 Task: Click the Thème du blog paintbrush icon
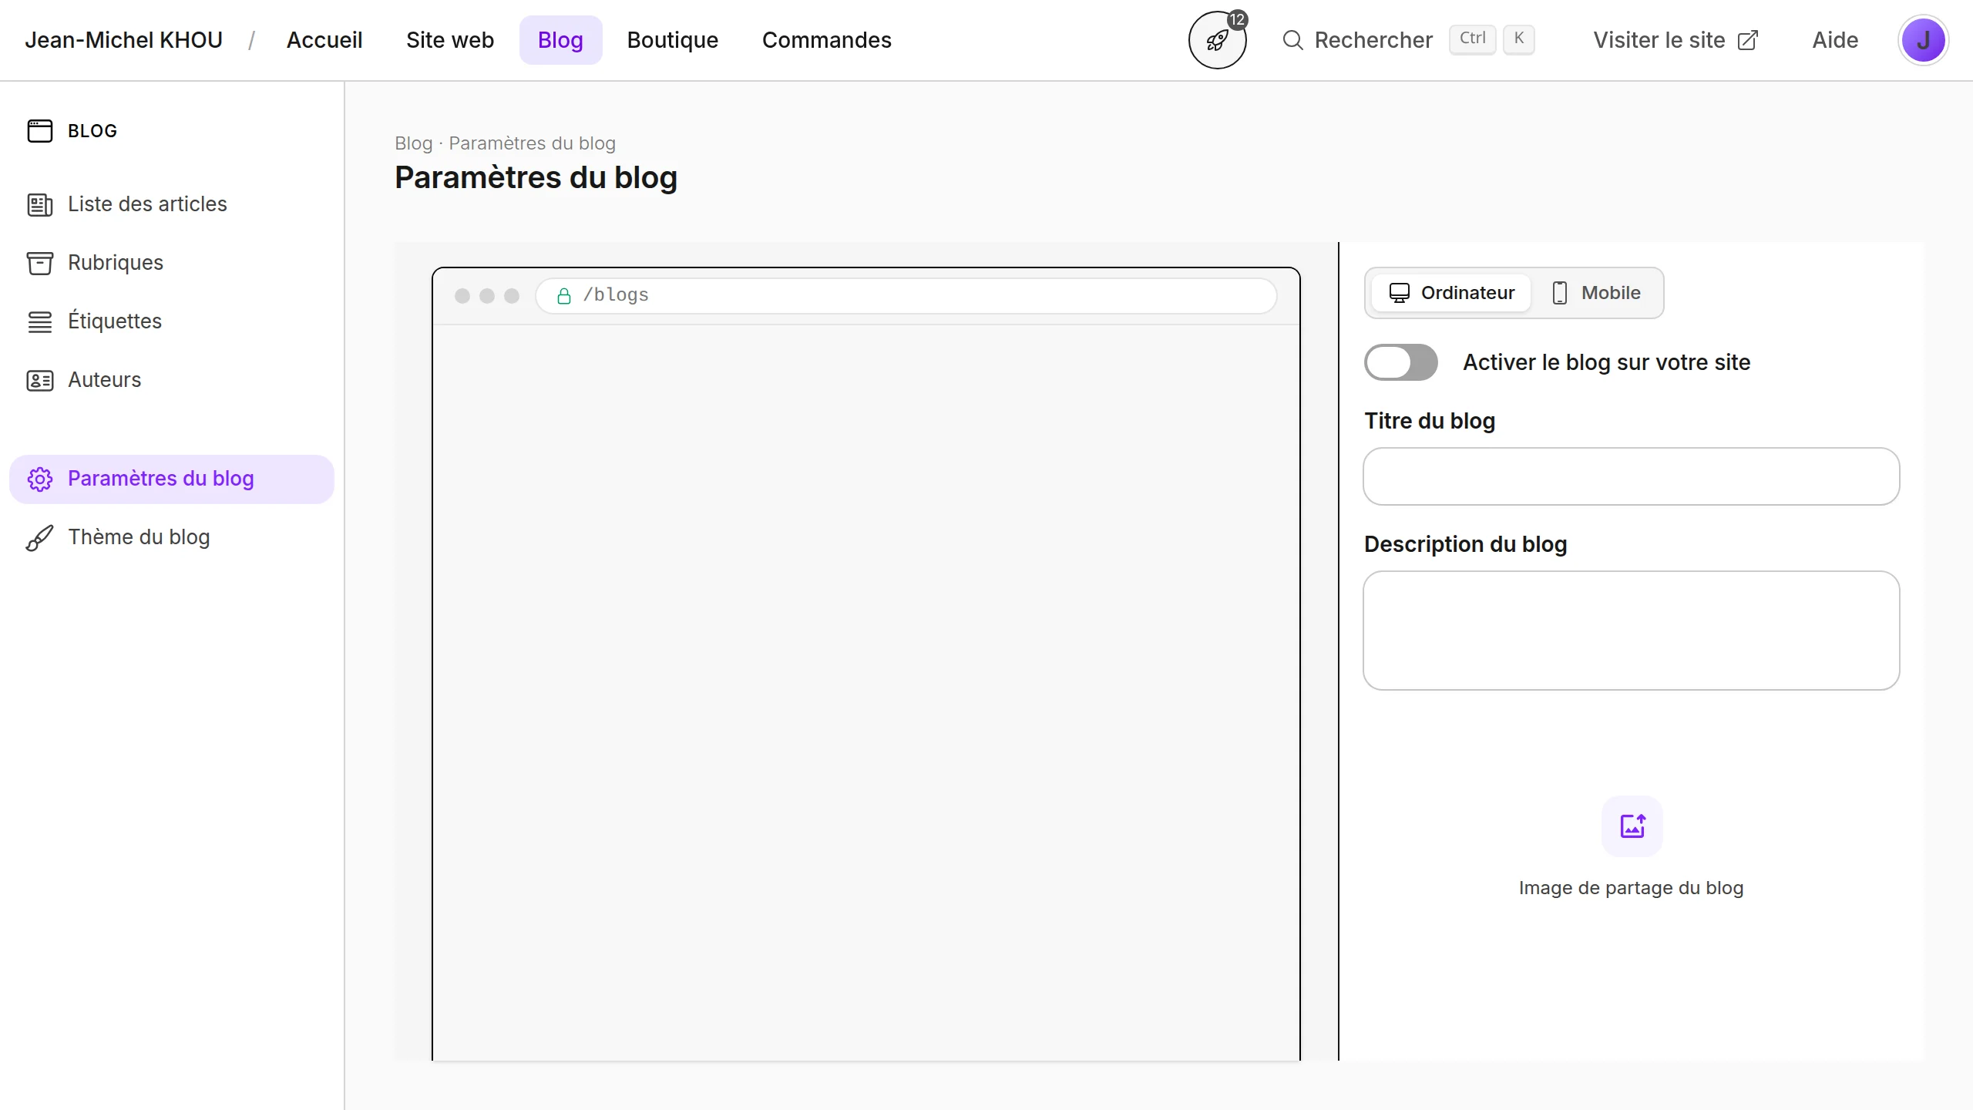point(39,537)
